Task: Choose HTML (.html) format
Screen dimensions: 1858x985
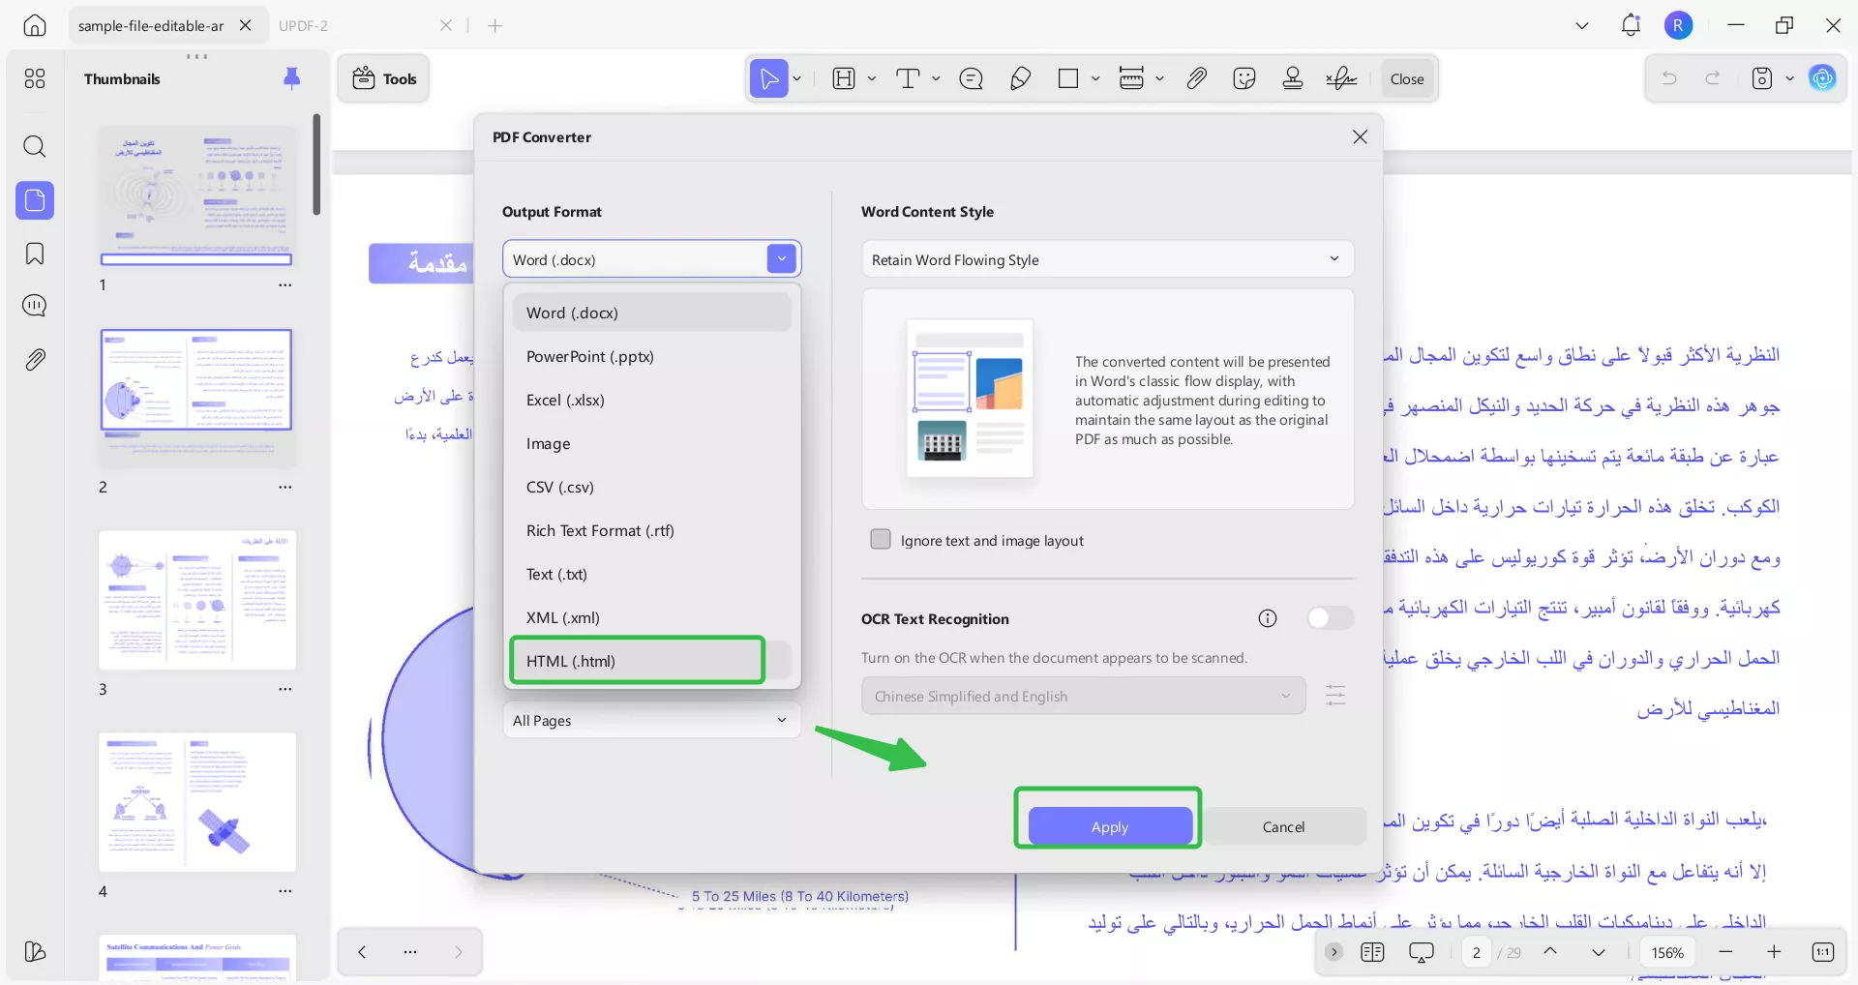Action: pos(652,661)
